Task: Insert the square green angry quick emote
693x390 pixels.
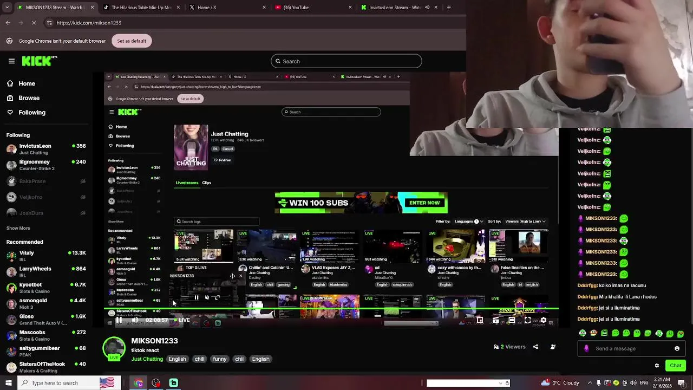Action: (x=604, y=333)
